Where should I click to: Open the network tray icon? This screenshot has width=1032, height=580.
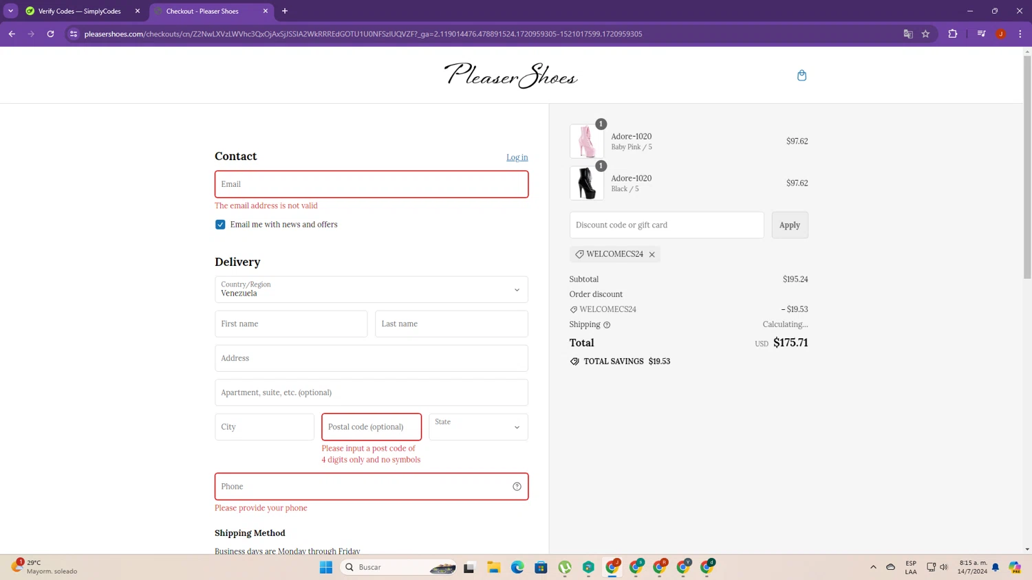tap(931, 567)
